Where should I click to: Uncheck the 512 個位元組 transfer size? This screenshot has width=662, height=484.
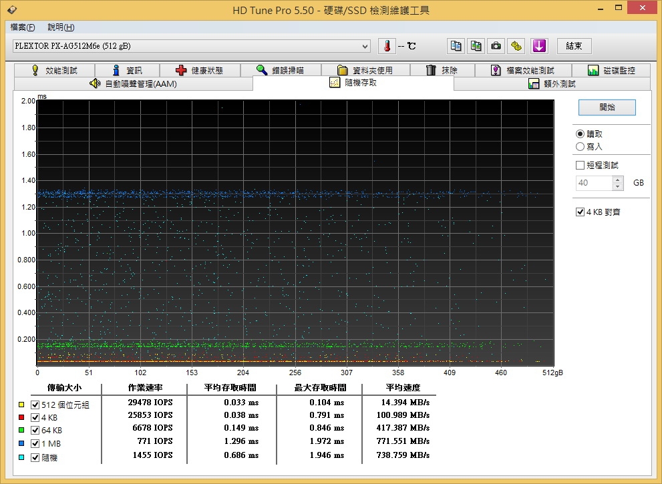point(35,405)
